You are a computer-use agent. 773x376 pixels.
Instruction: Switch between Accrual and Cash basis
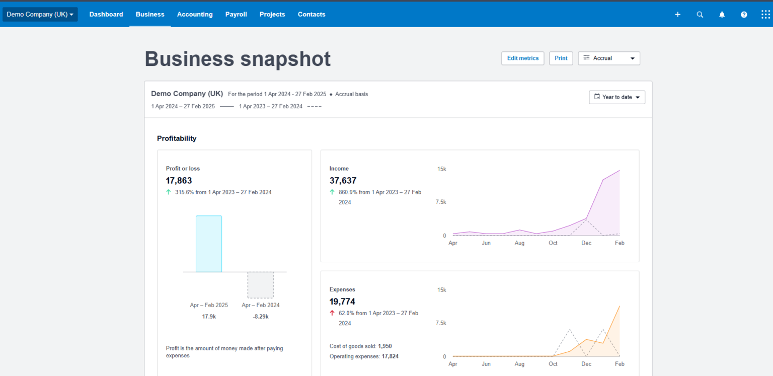click(609, 58)
